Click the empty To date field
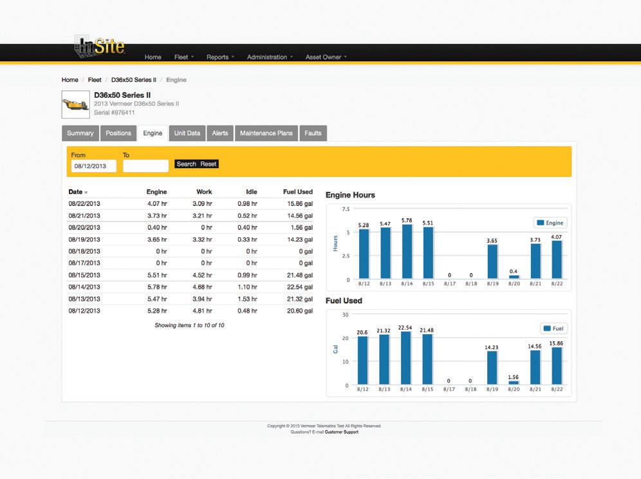The width and height of the screenshot is (641, 479). pos(145,165)
